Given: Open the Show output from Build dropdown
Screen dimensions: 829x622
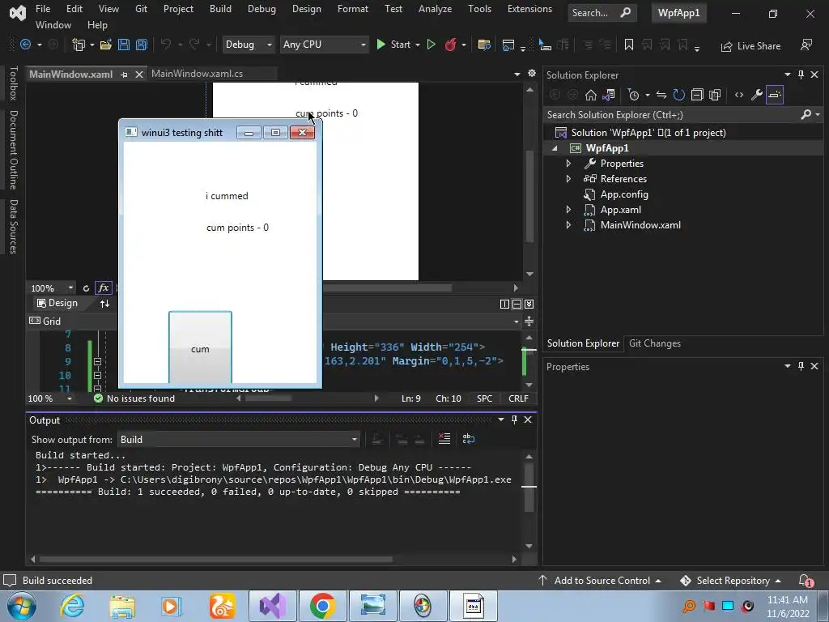Looking at the screenshot, I should (239, 440).
